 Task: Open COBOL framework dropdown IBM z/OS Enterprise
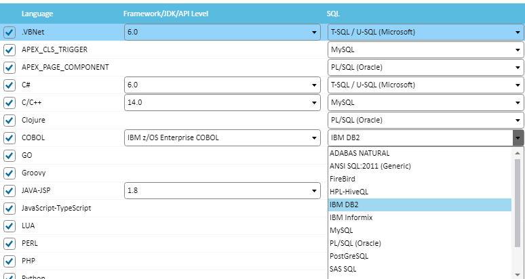[x=222, y=137]
